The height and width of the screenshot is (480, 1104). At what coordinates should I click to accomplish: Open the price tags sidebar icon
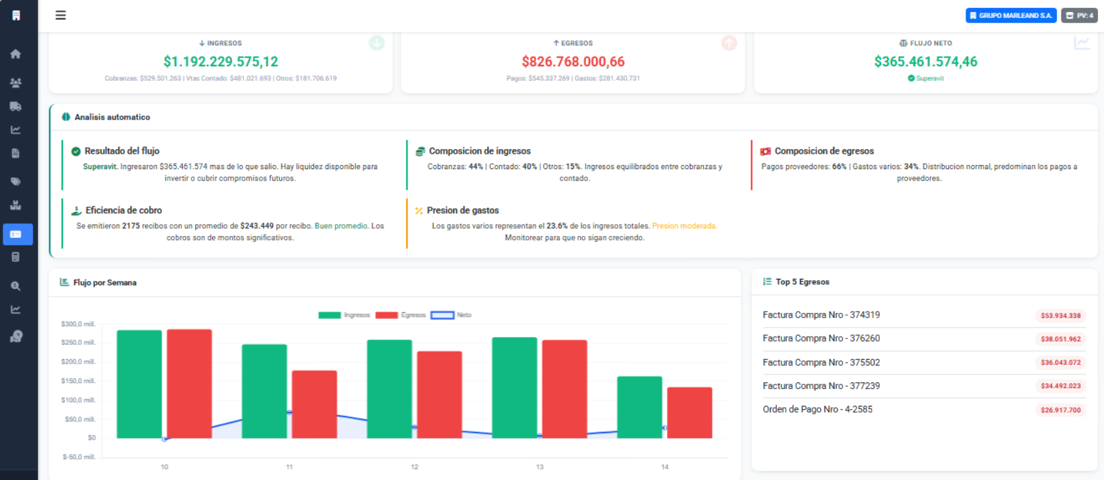(15, 181)
